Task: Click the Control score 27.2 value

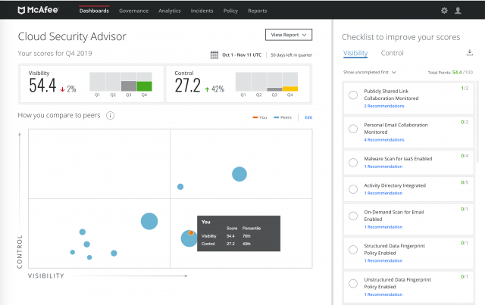Action: (x=187, y=86)
